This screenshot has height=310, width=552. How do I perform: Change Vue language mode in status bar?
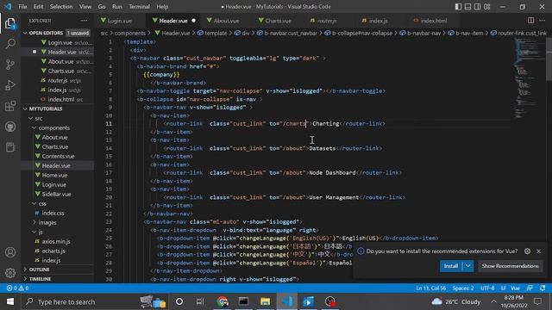(x=515, y=288)
